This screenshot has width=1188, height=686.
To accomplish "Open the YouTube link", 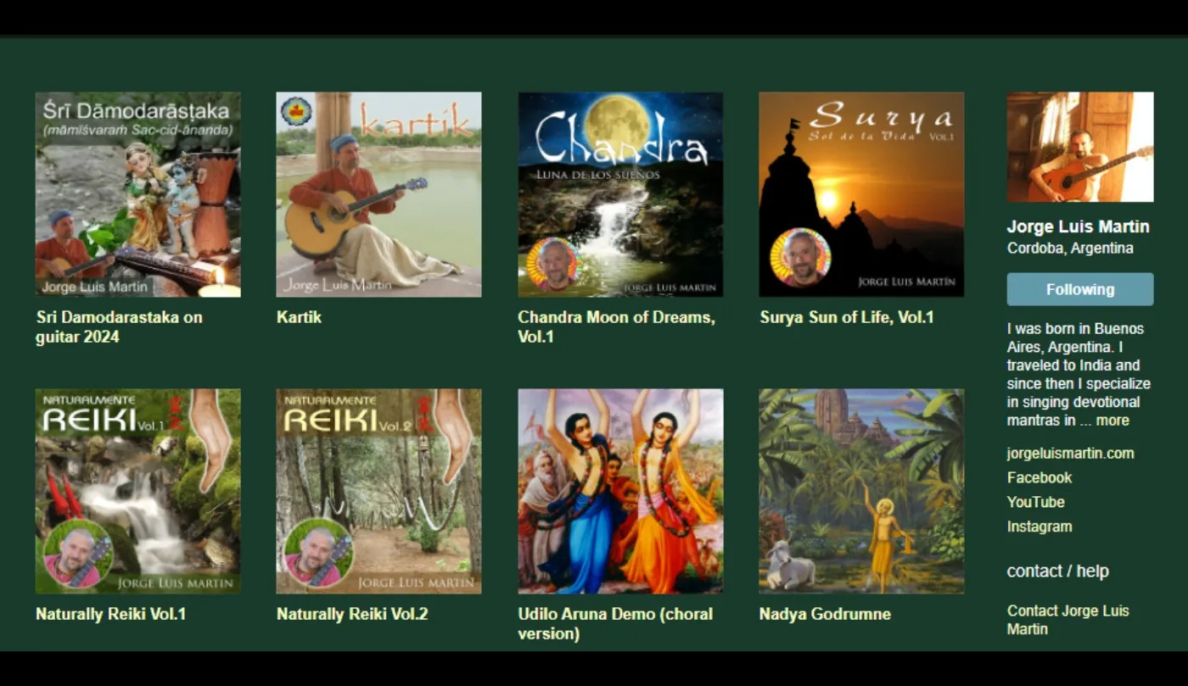I will tap(1035, 502).
